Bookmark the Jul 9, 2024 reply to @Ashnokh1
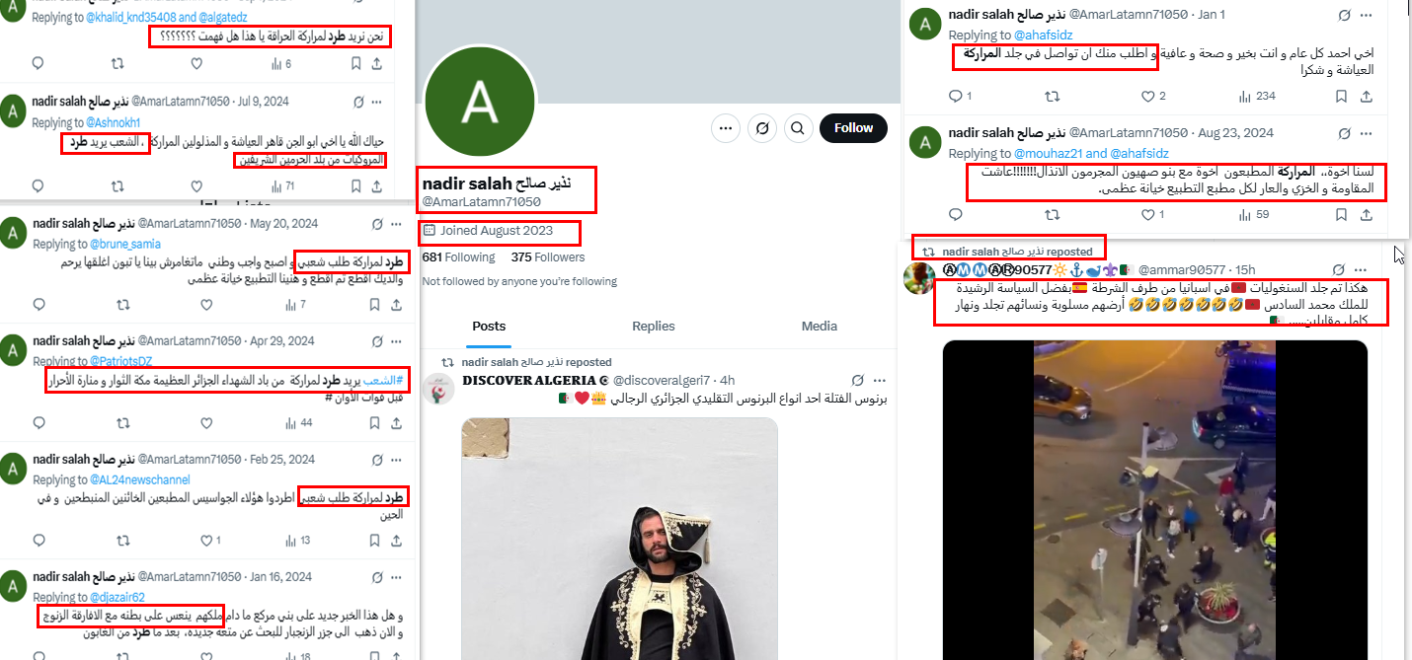Viewport: 1412px width, 660px height. (354, 184)
